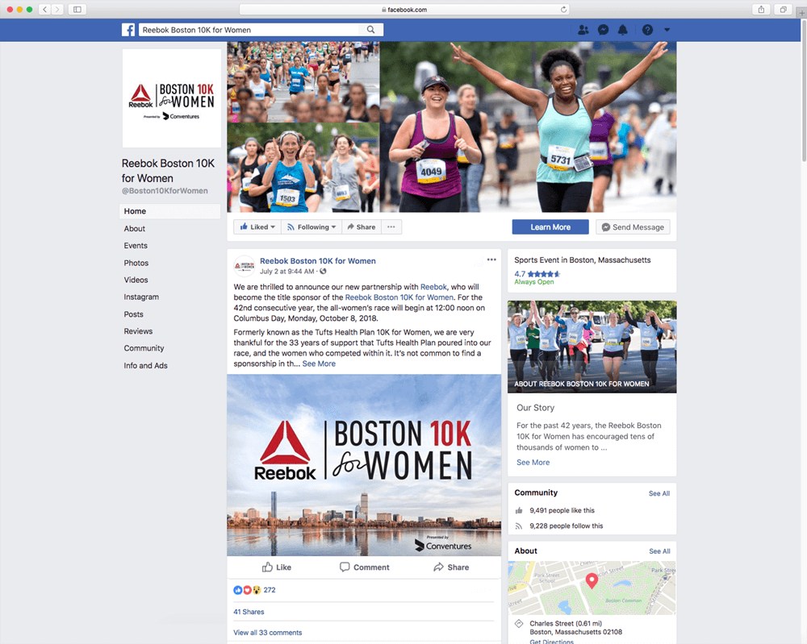Share the post with the Share action
The width and height of the screenshot is (807, 644).
pos(451,567)
